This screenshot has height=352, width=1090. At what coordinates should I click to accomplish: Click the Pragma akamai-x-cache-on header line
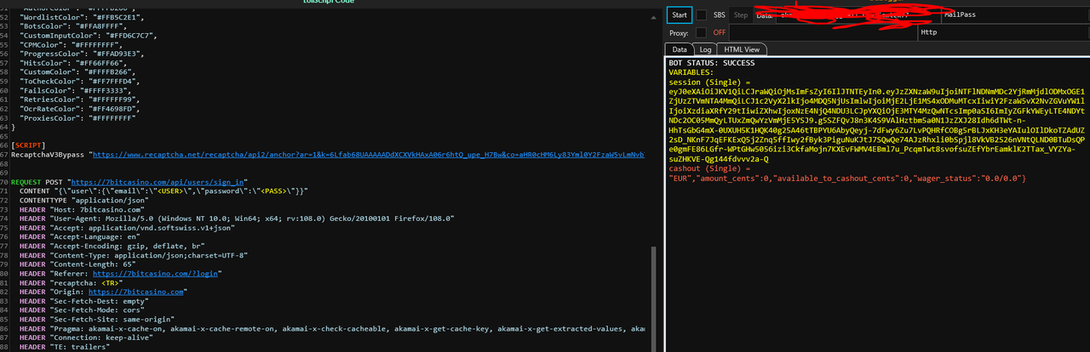click(x=331, y=328)
